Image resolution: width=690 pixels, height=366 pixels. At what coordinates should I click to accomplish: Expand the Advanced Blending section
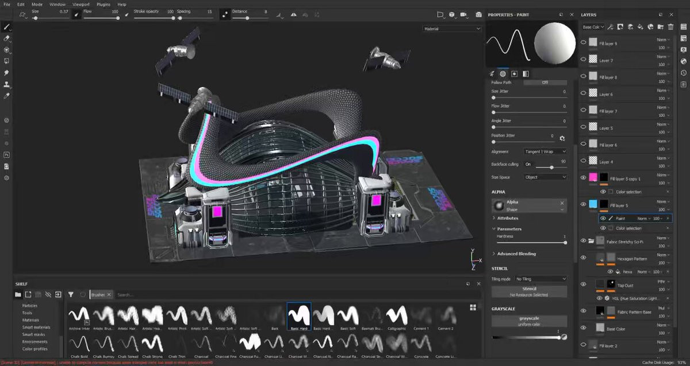coord(515,254)
